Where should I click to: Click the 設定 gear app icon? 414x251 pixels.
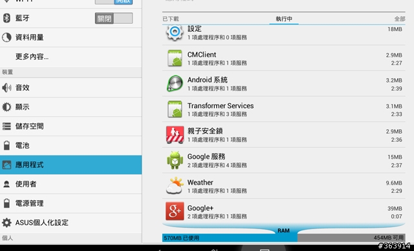175,32
